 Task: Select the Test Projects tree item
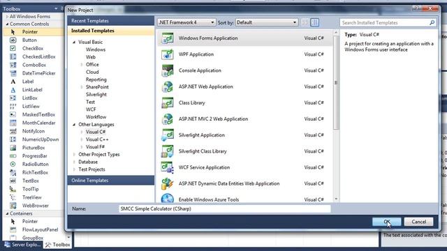tap(91, 169)
